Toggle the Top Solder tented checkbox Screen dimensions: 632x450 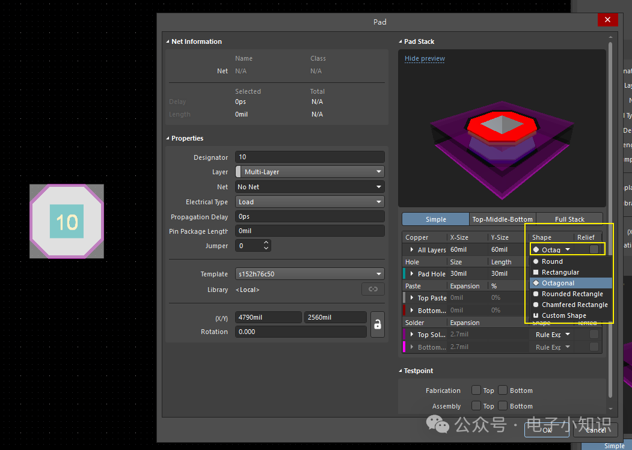(594, 335)
